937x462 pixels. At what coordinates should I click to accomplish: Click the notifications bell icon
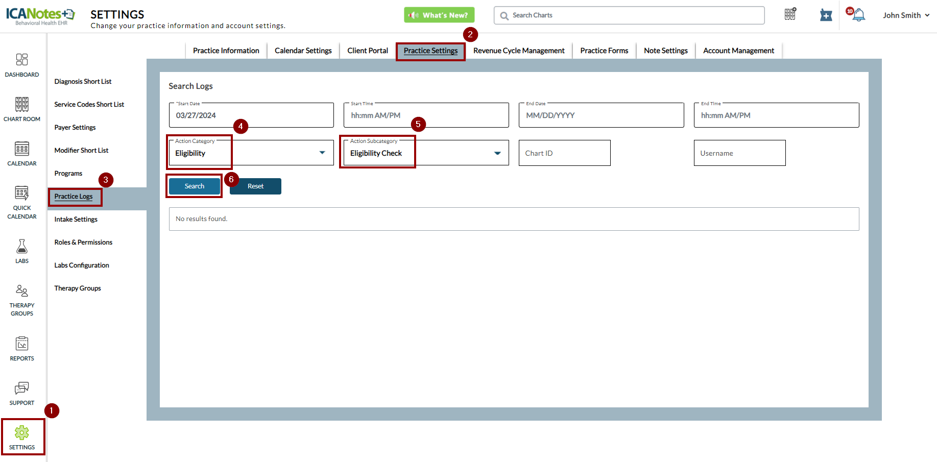pyautogui.click(x=858, y=15)
